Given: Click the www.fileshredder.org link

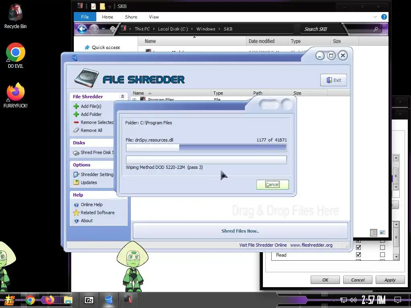Looking at the screenshot, I should (x=311, y=245).
